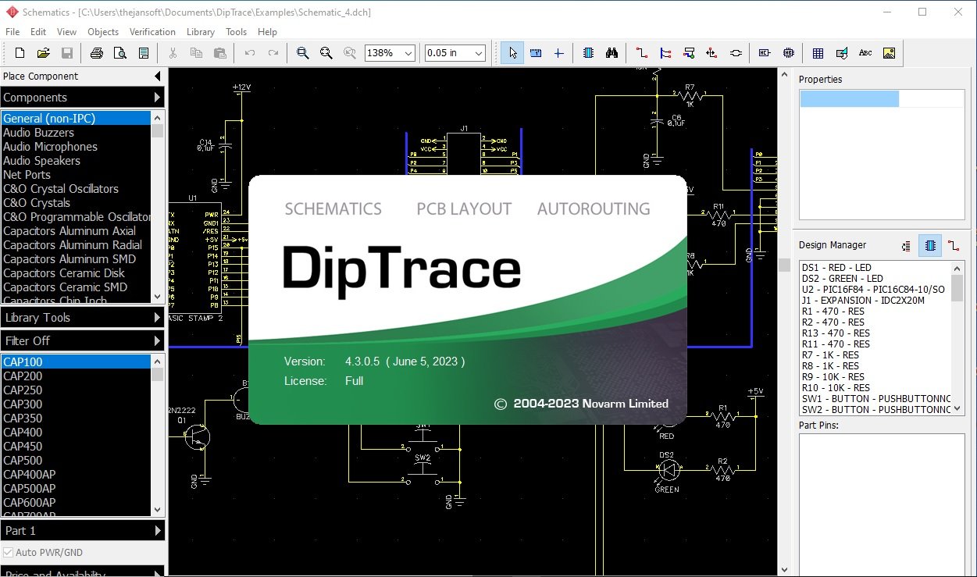Viewport: 977px width, 577px height.
Task: Select the default arrow pointer tool
Action: pos(512,53)
